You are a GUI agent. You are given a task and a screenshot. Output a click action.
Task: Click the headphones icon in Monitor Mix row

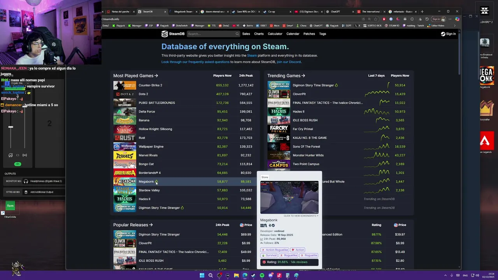click(x=26, y=181)
